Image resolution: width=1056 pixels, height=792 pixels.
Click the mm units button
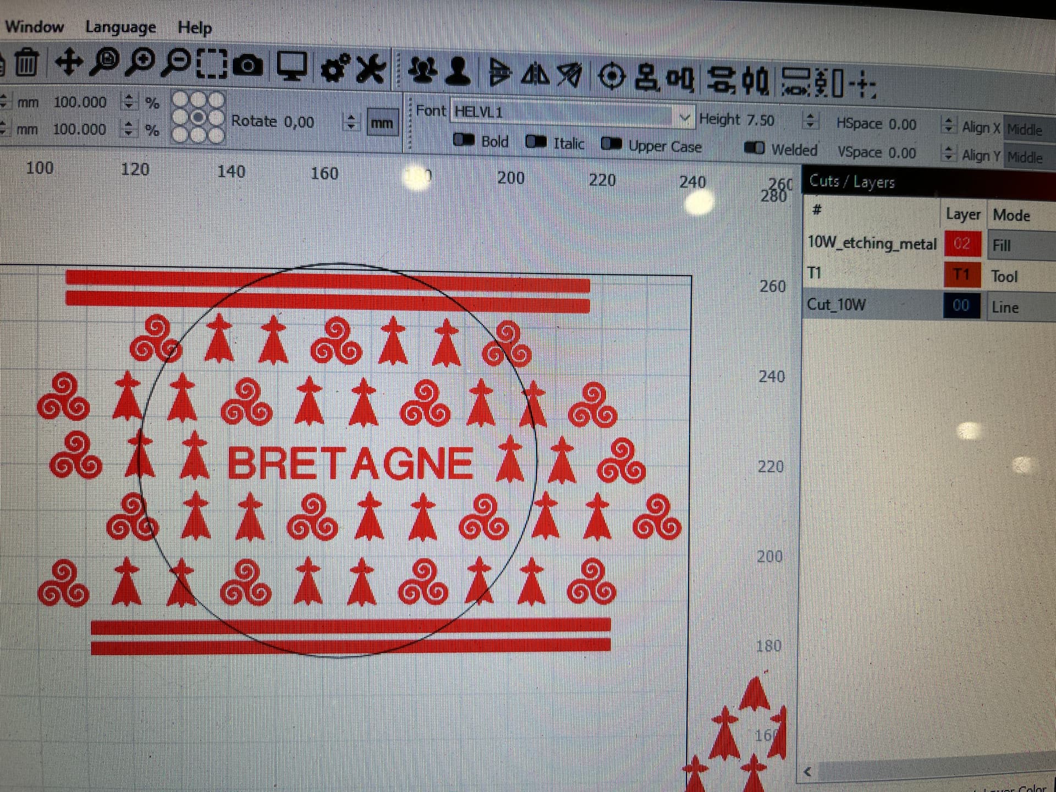coord(382,123)
